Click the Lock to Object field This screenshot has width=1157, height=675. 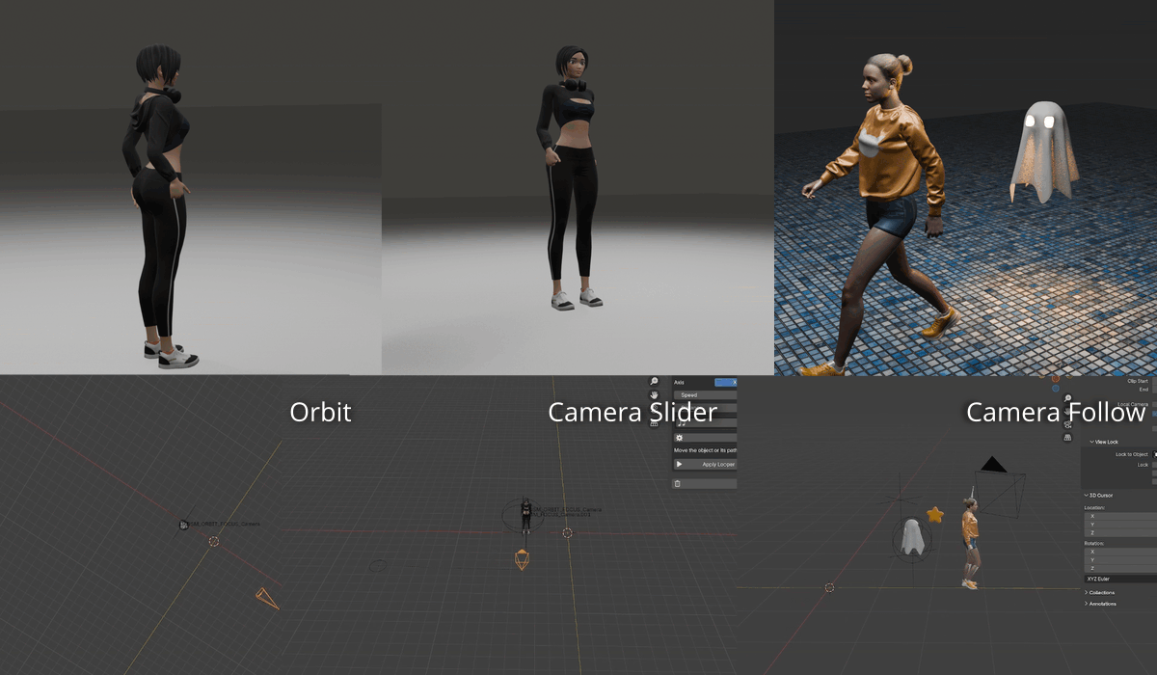click(x=1154, y=454)
